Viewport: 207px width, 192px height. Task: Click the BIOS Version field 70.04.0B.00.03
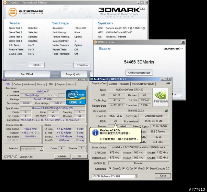click(x=136, y=111)
